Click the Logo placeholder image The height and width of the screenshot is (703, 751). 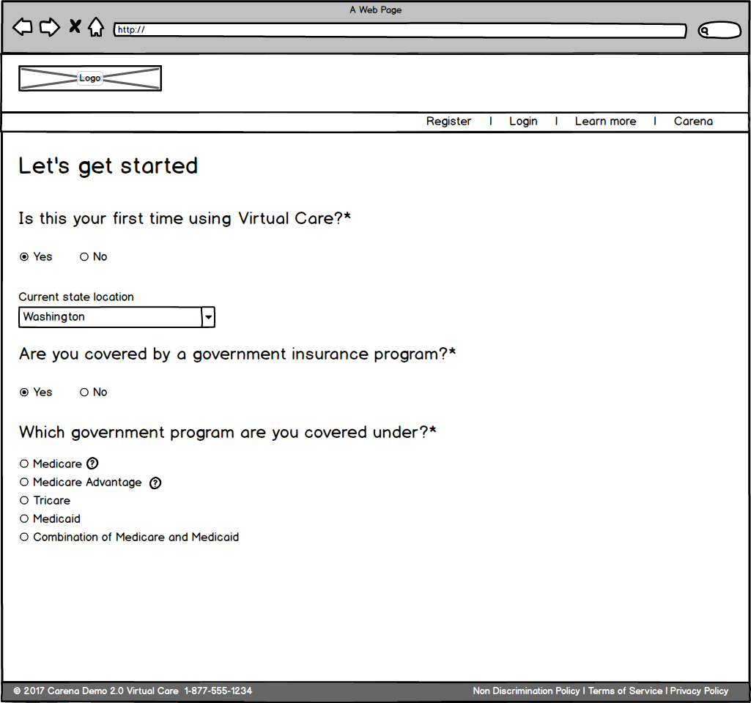(x=90, y=78)
